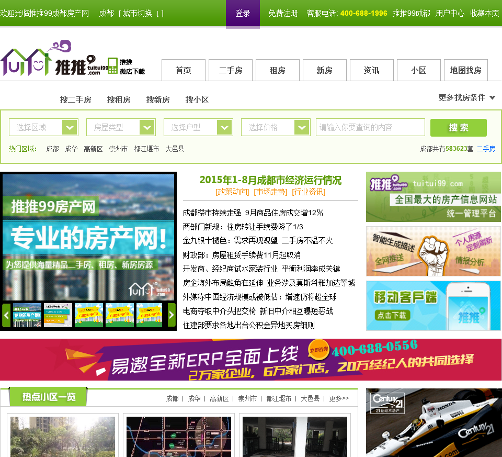Expand the 选择价格 dropdown
This screenshot has height=457, width=502.
pos(276,128)
